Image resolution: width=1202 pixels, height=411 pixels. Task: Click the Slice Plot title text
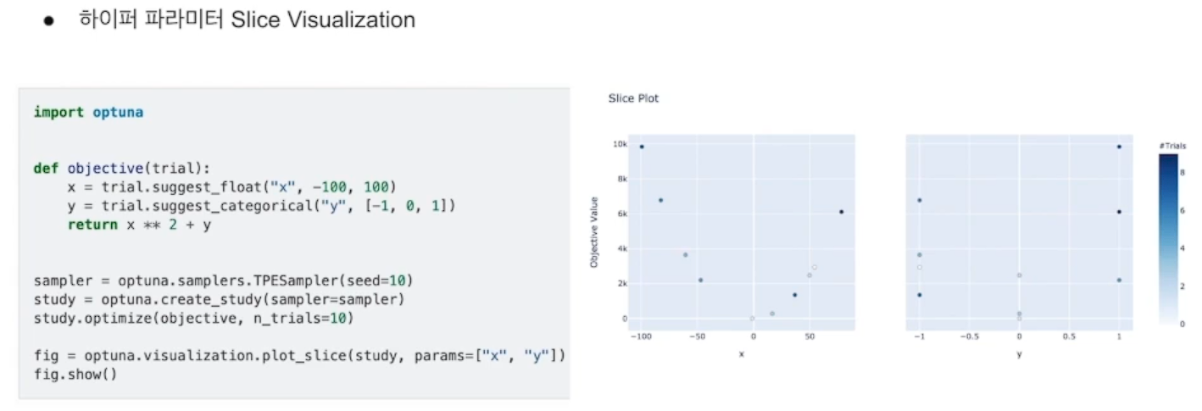pos(633,98)
